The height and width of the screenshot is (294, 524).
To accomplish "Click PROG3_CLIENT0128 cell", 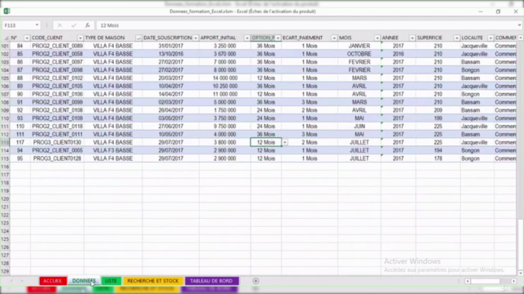I will point(57,158).
